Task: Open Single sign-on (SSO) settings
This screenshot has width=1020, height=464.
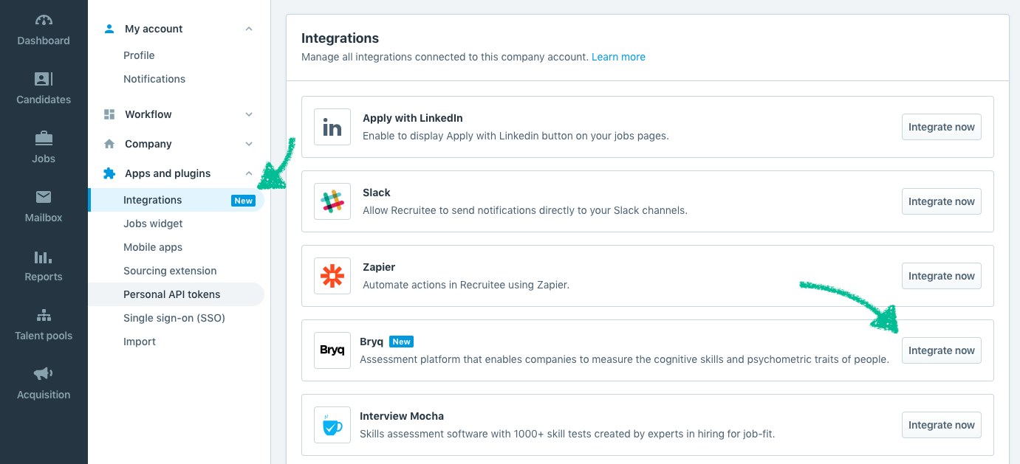Action: 174,318
